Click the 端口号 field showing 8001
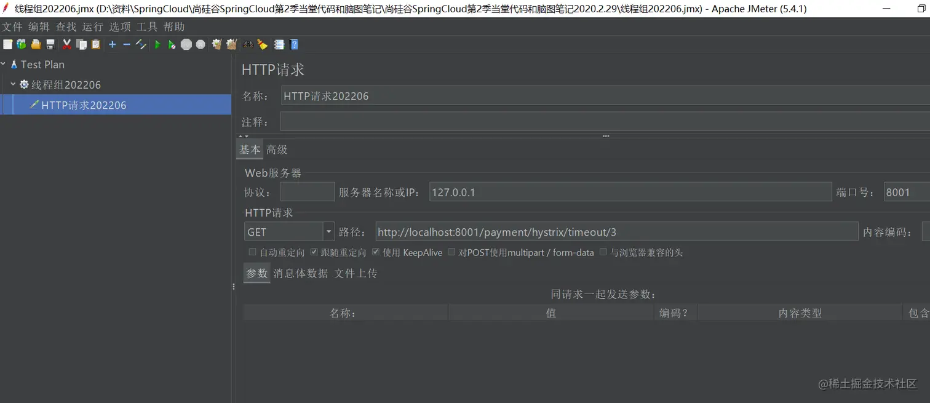This screenshot has height=403, width=930. click(x=907, y=192)
